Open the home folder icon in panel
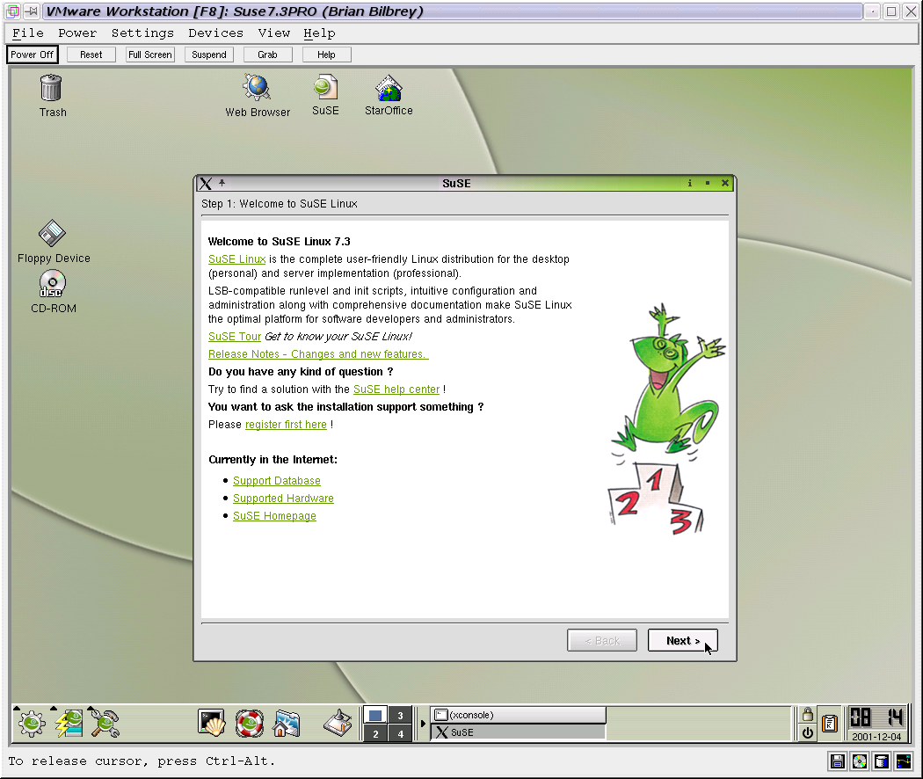 coord(287,723)
